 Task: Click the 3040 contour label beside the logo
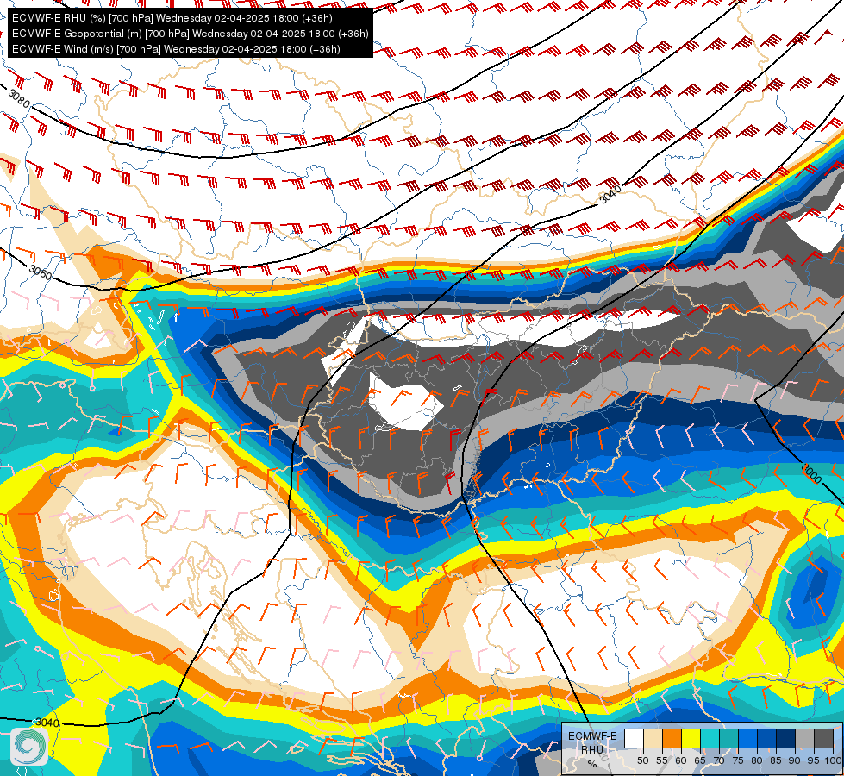click(x=47, y=723)
